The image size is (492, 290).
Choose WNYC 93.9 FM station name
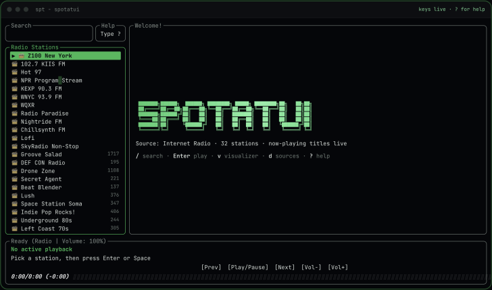(41, 97)
